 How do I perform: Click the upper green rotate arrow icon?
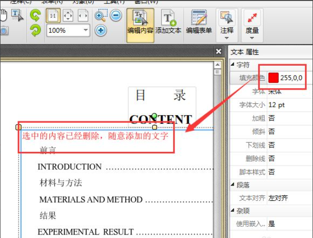pos(35,16)
